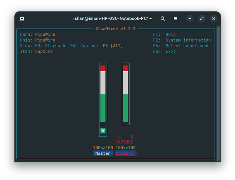The width and height of the screenshot is (235, 180).
Task: Click the Chip: PipeWire text
Action: tap(38, 40)
